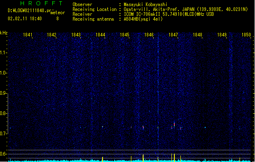Click the 1847 time axis marker
255x162 pixels.
point(174,35)
